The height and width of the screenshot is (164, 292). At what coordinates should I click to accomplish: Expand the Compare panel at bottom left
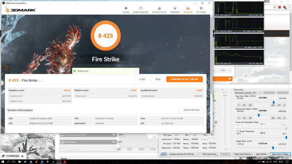coord(13,156)
